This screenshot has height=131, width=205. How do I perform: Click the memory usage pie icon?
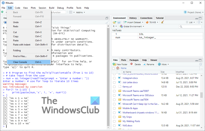pos(147,22)
